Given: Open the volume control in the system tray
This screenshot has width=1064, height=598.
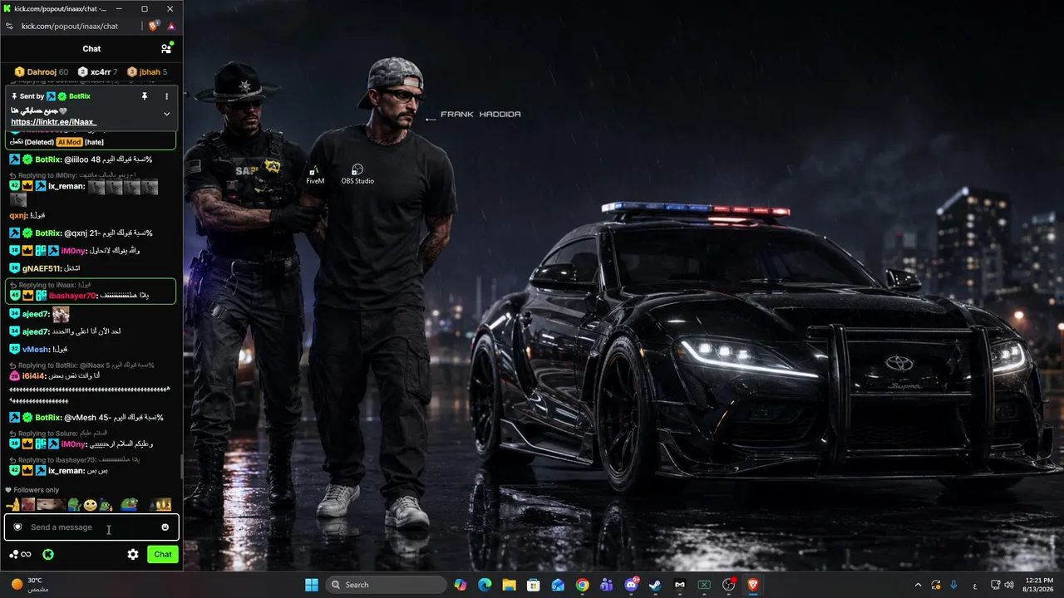Looking at the screenshot, I should click(1011, 585).
